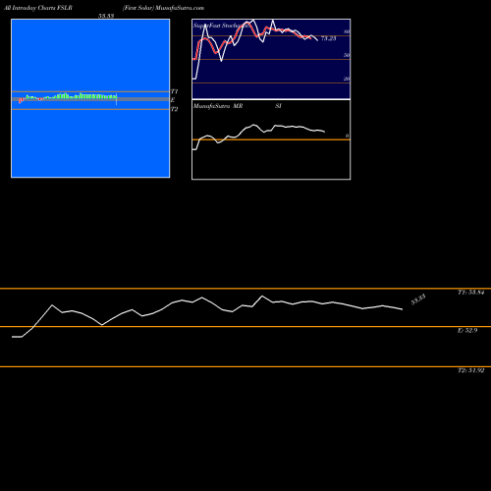Viewport: 491px width, 491px height.
Task: Click the 'MunafaSutra MR' chart title
Action: (x=218, y=106)
